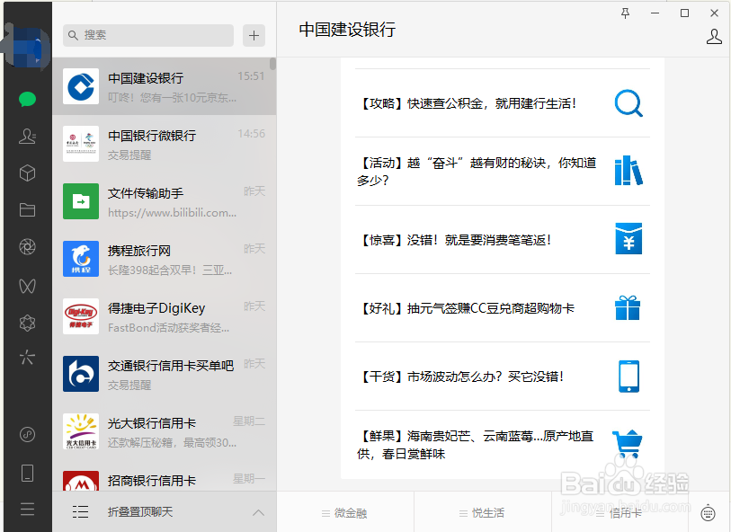Click the 14:56 timestamp

pyautogui.click(x=251, y=134)
